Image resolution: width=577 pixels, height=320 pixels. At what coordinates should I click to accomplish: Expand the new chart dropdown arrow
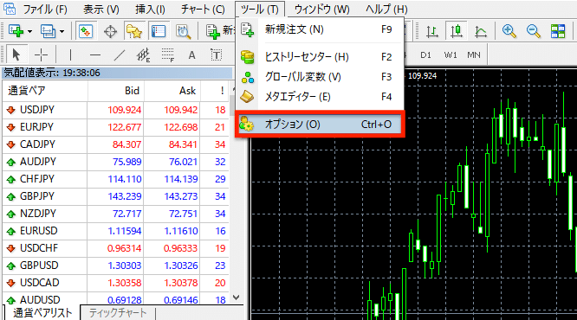(x=29, y=32)
